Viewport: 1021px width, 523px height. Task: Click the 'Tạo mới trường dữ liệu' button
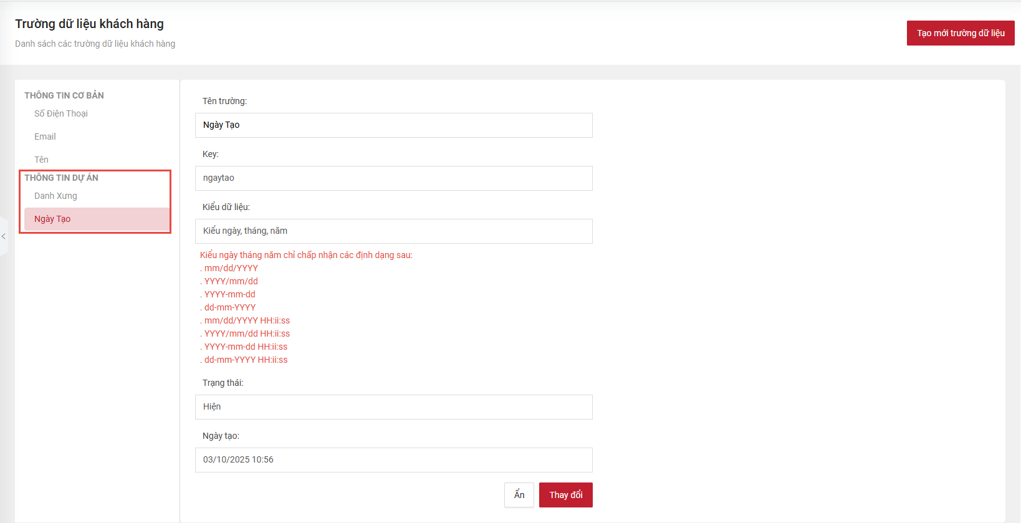click(960, 33)
